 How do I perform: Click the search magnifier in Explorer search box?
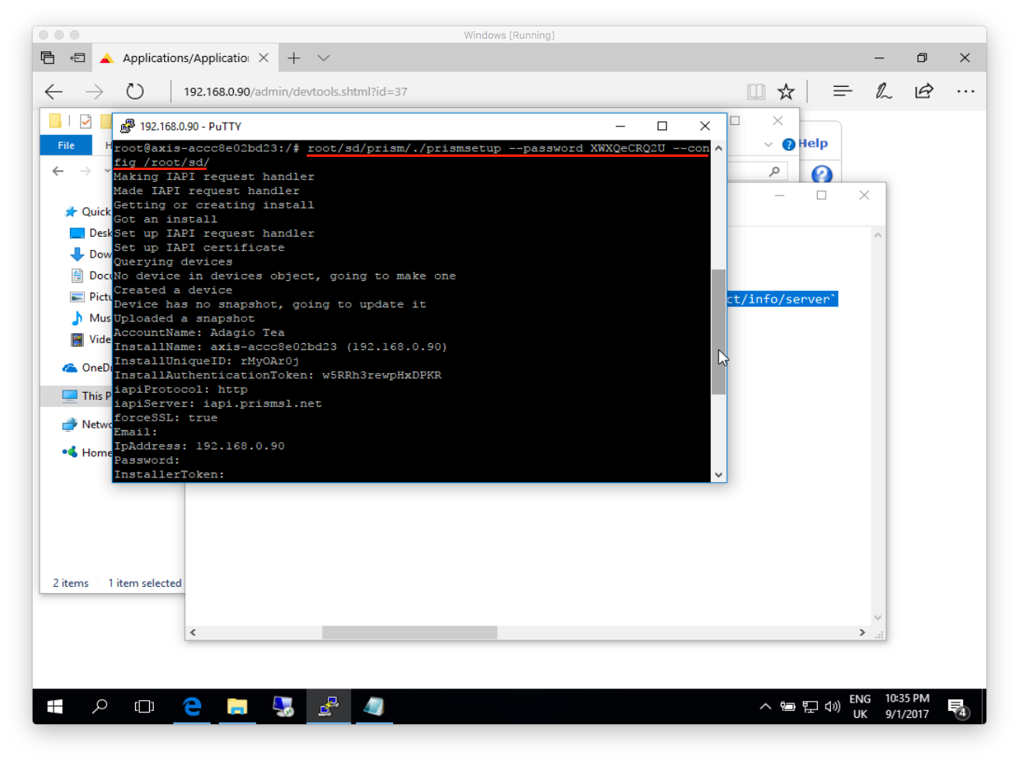(x=774, y=172)
